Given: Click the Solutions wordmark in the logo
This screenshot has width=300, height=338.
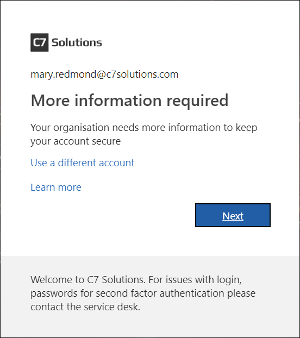Looking at the screenshot, I should click(77, 42).
